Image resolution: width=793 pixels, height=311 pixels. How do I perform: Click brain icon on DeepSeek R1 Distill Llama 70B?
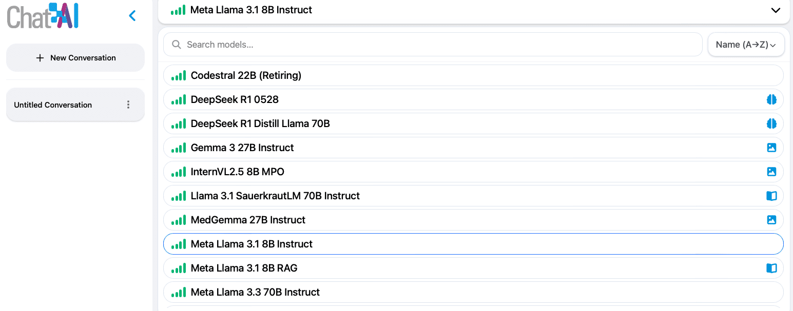[771, 123]
